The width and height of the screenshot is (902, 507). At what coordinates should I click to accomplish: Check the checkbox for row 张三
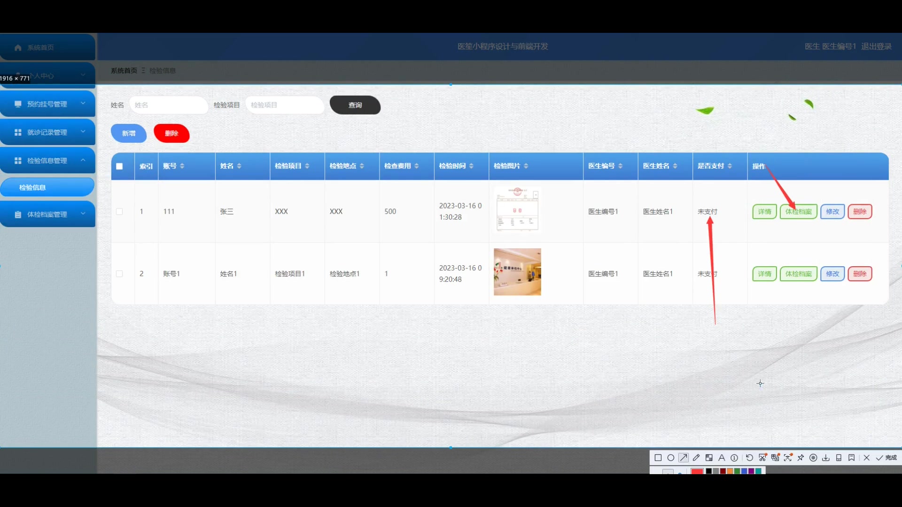[119, 212]
